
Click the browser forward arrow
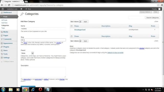(x=5, y=5)
